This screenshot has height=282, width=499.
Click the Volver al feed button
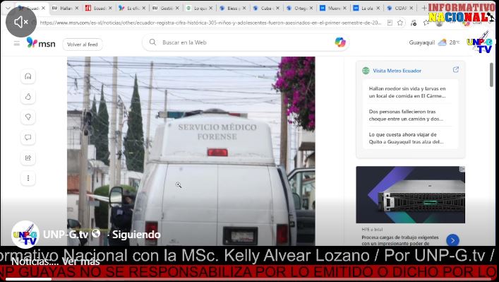[x=83, y=45]
